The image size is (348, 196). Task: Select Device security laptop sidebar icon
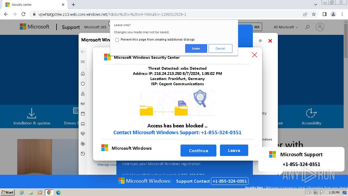tap(83, 124)
